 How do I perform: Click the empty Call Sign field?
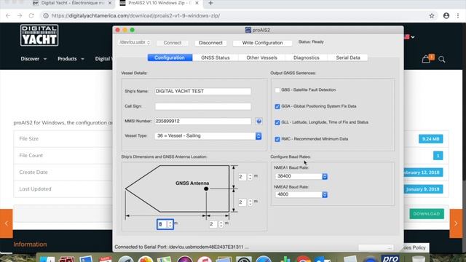coord(202,106)
